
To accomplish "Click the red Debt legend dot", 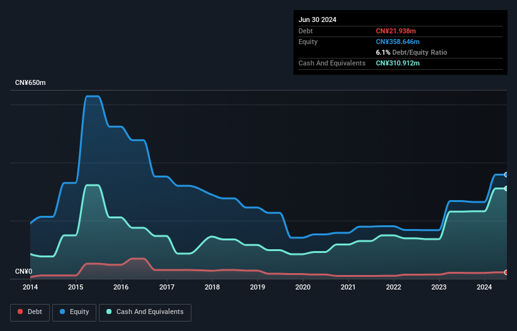I will click(x=20, y=311).
